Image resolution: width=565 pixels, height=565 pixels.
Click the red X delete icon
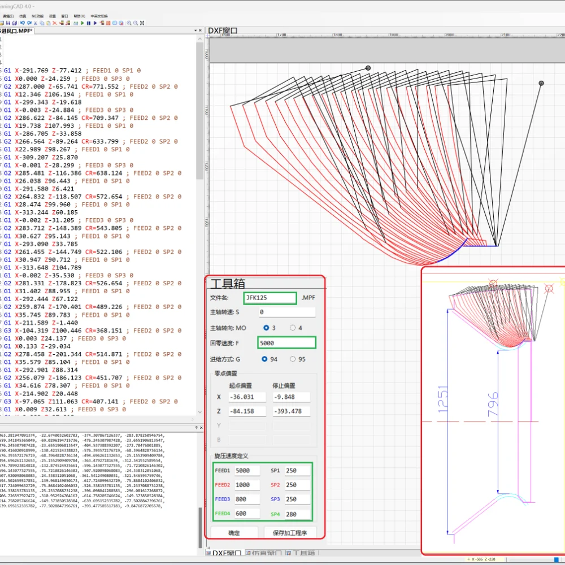pos(54,23)
